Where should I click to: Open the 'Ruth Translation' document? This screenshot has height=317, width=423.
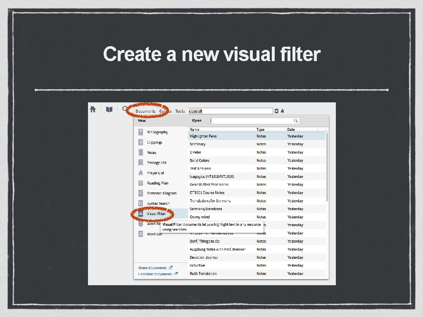257,274
